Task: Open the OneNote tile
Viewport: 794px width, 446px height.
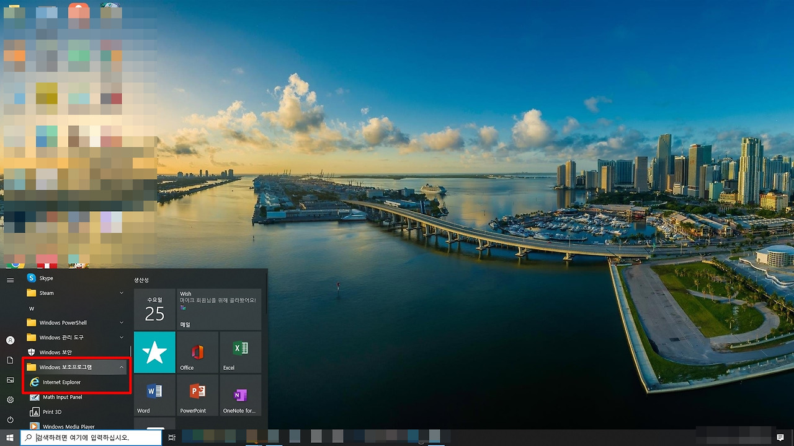Action: click(x=240, y=395)
